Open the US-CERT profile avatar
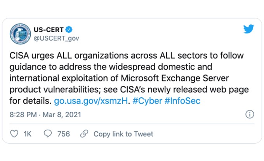The width and height of the screenshot is (264, 161). pyautogui.click(x=20, y=34)
